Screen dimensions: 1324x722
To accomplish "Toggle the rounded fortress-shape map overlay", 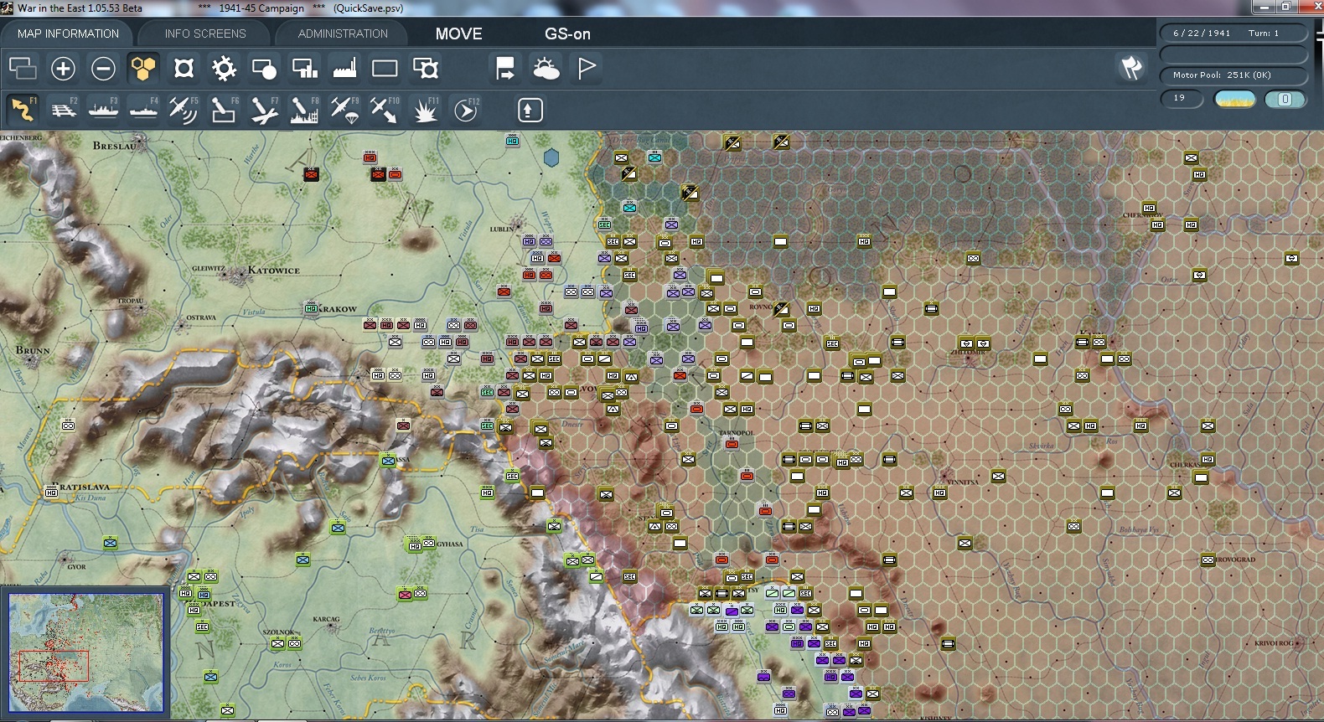I will tap(184, 68).
